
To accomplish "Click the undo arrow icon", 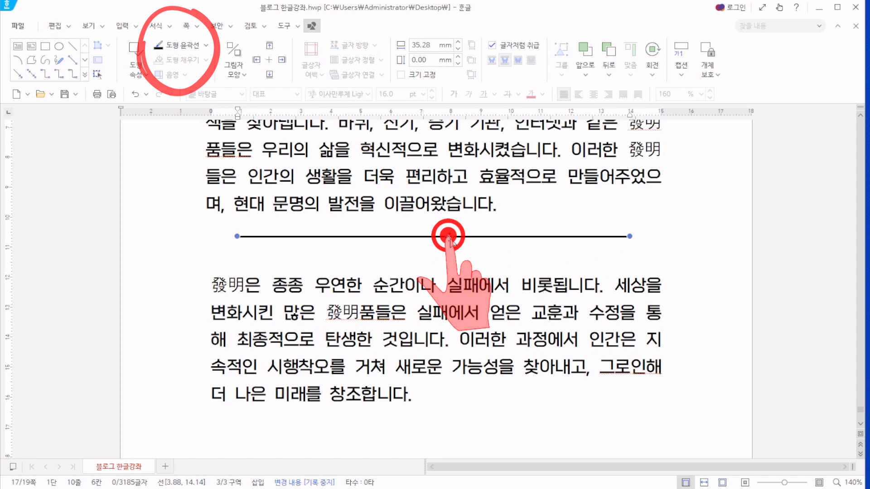I will tap(135, 94).
